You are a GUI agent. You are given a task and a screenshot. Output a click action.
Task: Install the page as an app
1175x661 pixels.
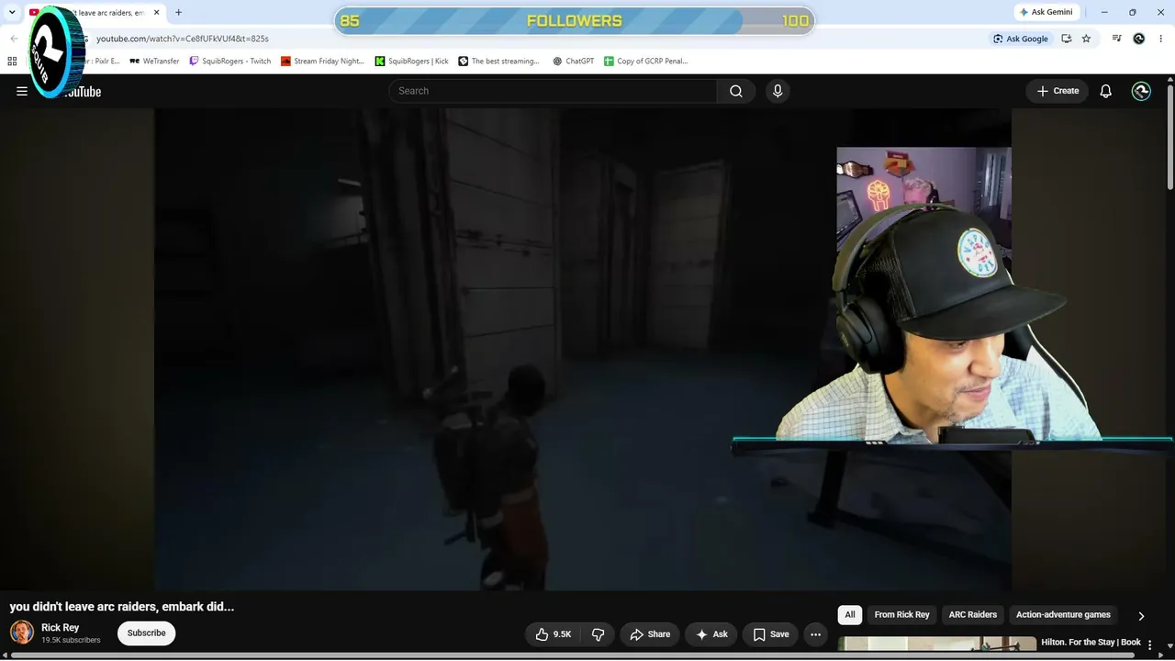pos(1067,39)
